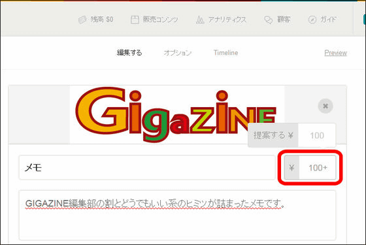Open the ガイド guide page
366x245 pixels.
pyautogui.click(x=322, y=20)
